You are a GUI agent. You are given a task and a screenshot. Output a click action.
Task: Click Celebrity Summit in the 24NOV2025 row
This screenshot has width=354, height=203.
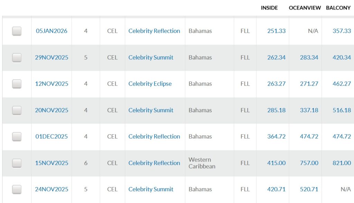pyautogui.click(x=151, y=190)
